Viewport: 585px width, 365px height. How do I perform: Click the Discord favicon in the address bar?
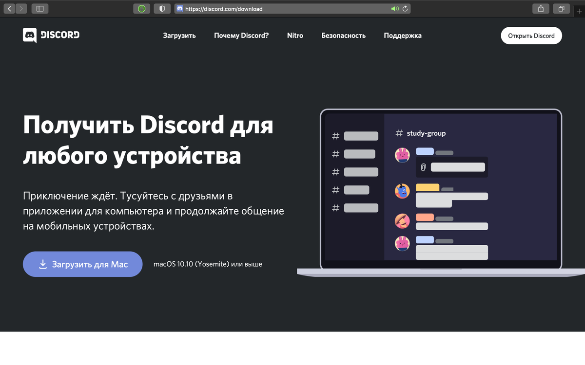[179, 8]
